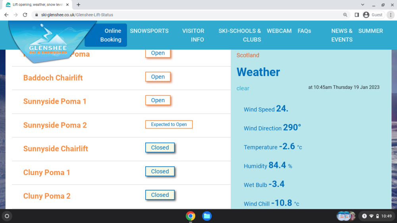Click the Cluny Poma 2 label
This screenshot has width=397, height=223.
click(47, 196)
